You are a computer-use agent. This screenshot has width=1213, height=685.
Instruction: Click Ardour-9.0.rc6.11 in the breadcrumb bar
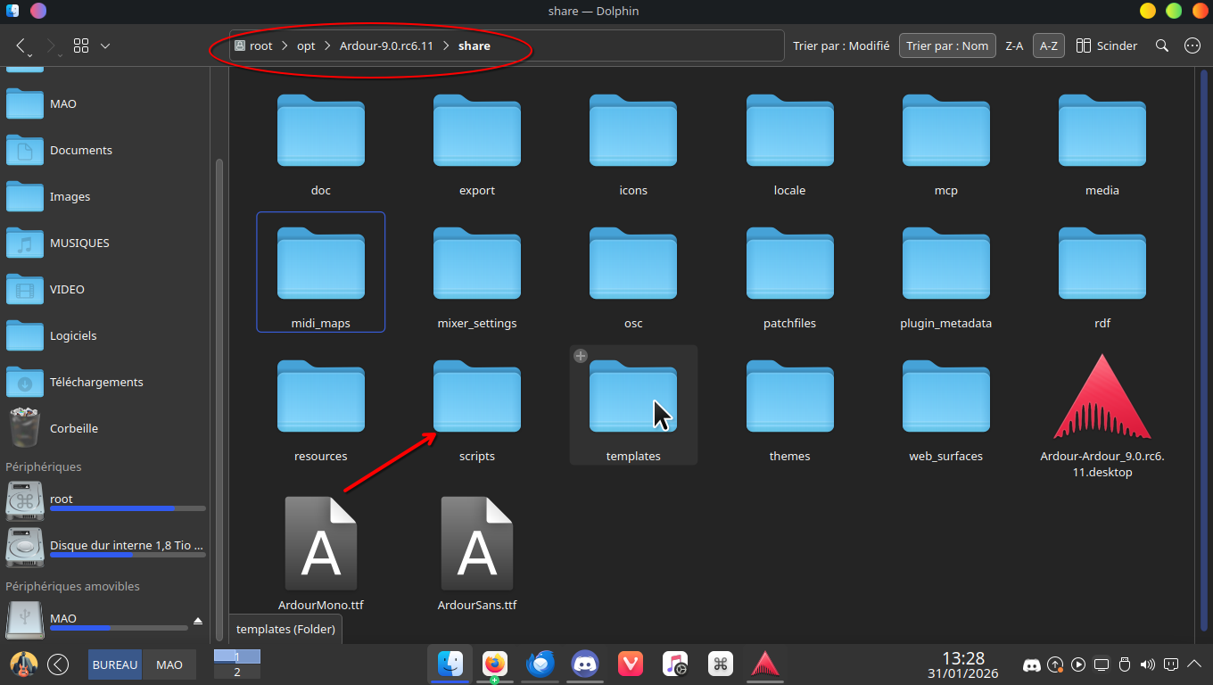tap(386, 45)
